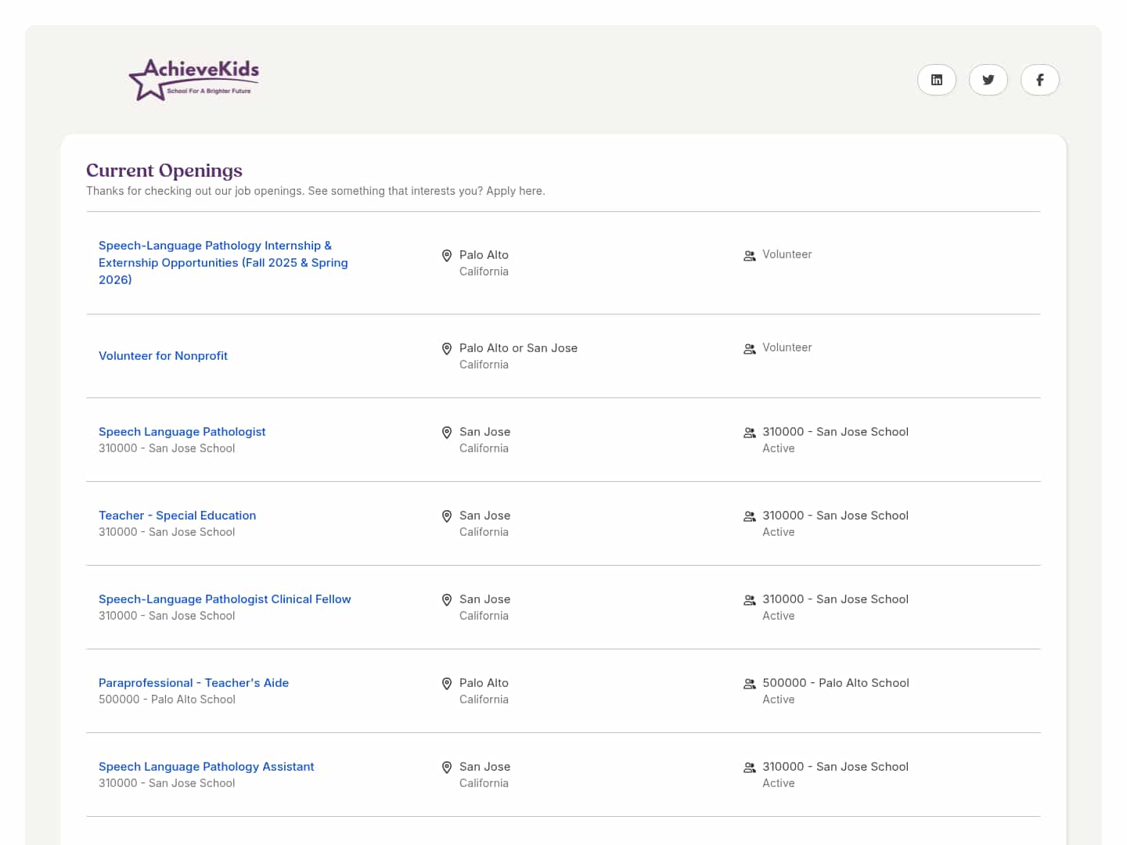This screenshot has width=1127, height=845.
Task: Open the Speech-Language Pathology Internship posting
Action: [x=223, y=262]
